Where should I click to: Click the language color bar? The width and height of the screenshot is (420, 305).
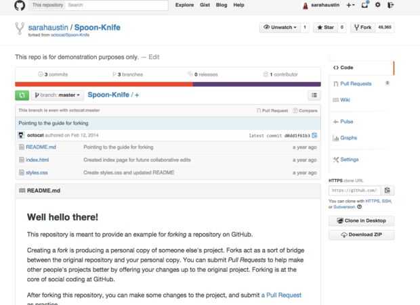point(168,85)
